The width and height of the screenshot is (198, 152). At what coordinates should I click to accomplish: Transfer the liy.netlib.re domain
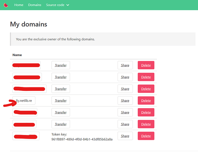[61, 101]
